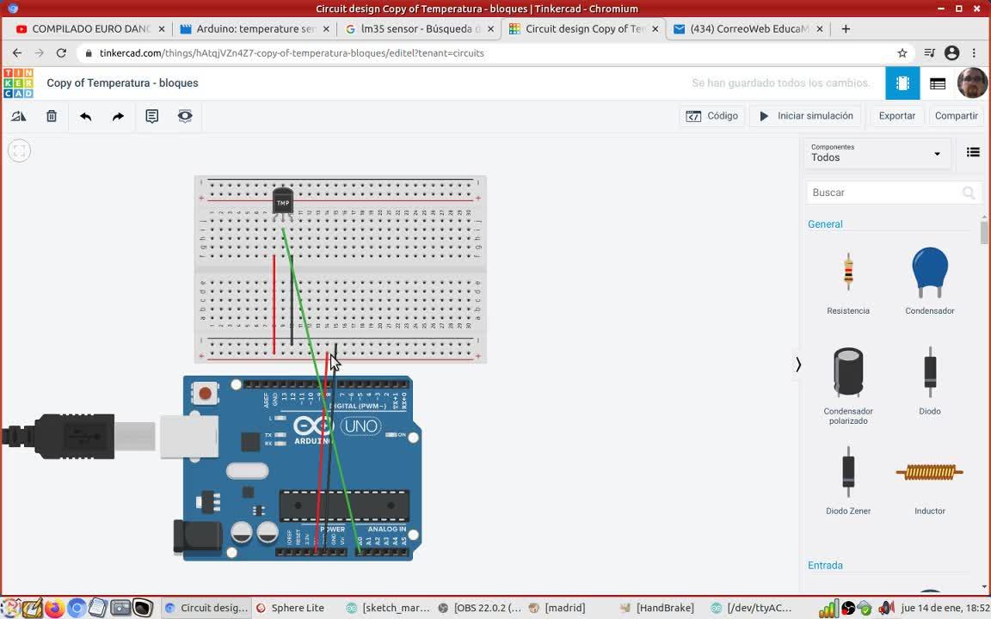Open the Código editor panel
This screenshot has width=991, height=619.
pyautogui.click(x=712, y=116)
